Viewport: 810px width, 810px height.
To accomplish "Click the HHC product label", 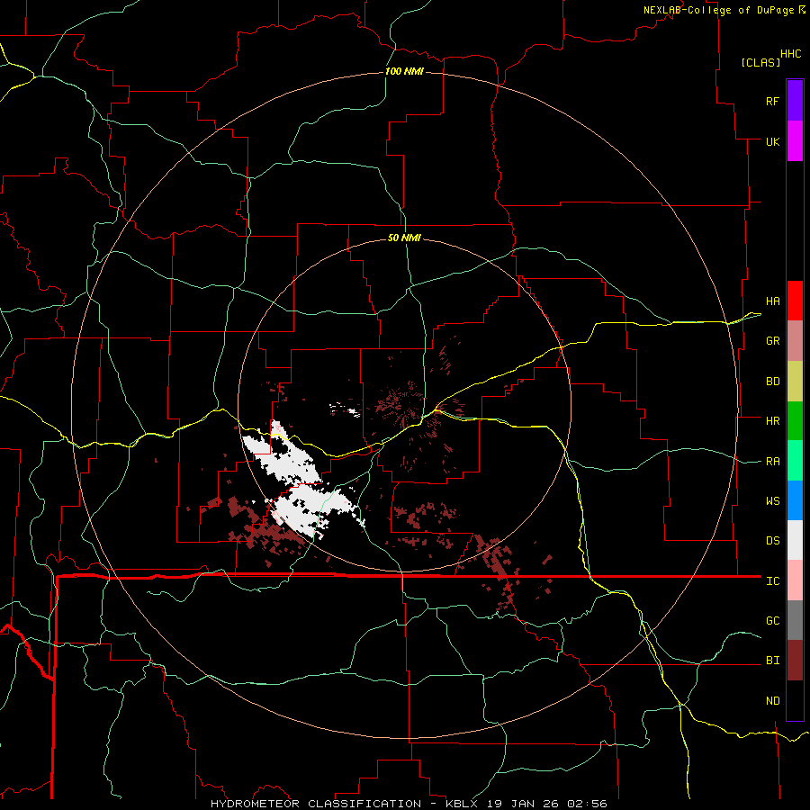I will (x=790, y=54).
